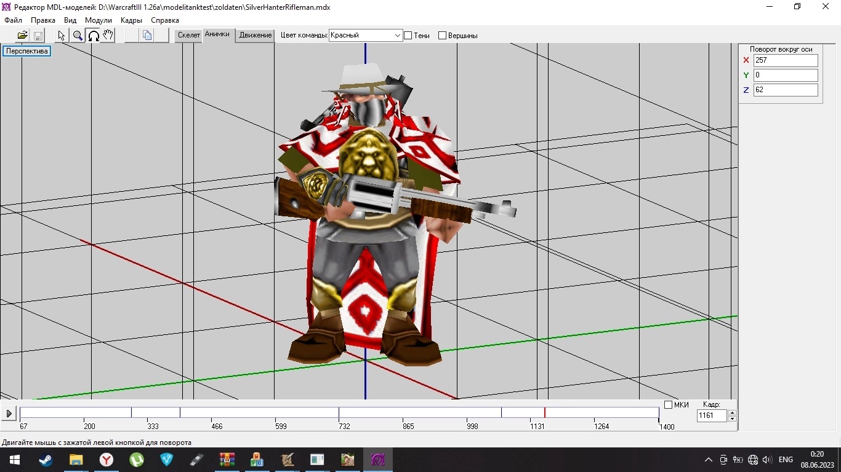The image size is (841, 472).
Task: Select the arrow pointer tool
Action: click(62, 35)
